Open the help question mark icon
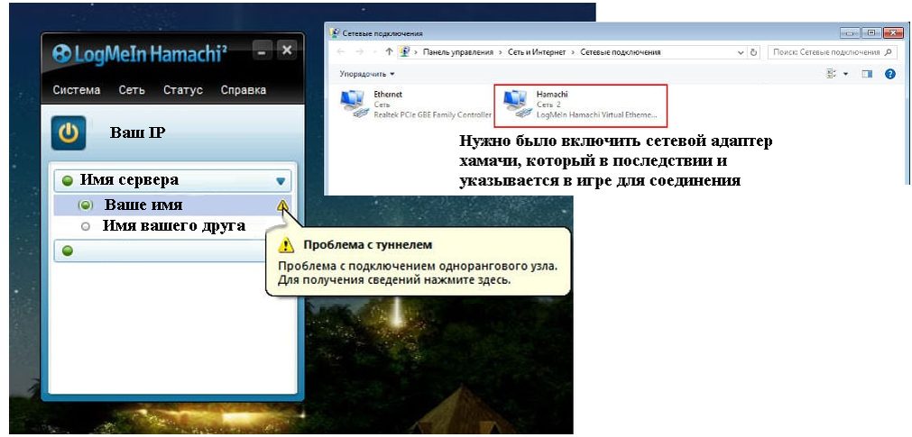This screenshot has width=912, height=437. (889, 74)
